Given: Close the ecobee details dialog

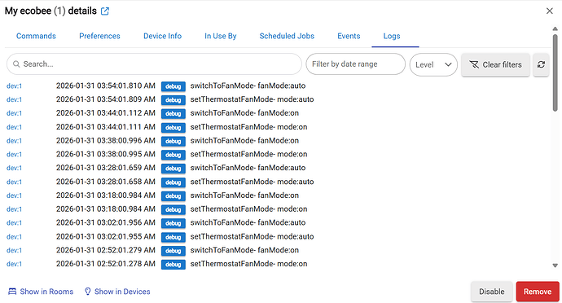Looking at the screenshot, I should tap(550, 11).
